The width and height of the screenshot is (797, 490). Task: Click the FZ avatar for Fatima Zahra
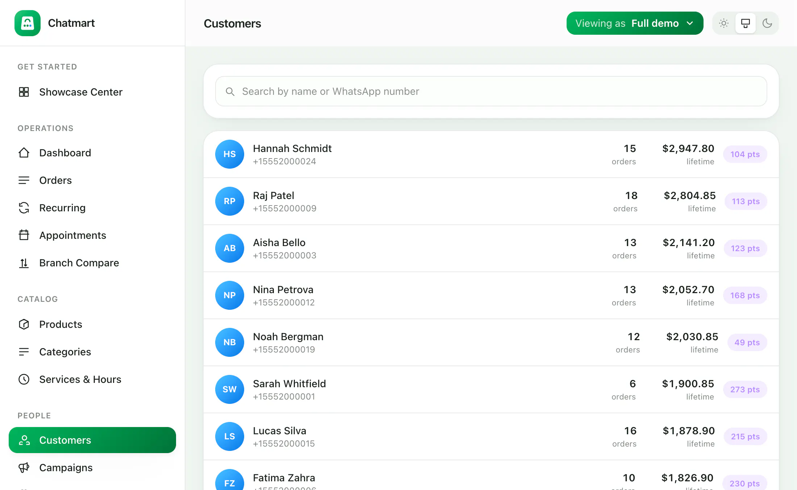[230, 480]
